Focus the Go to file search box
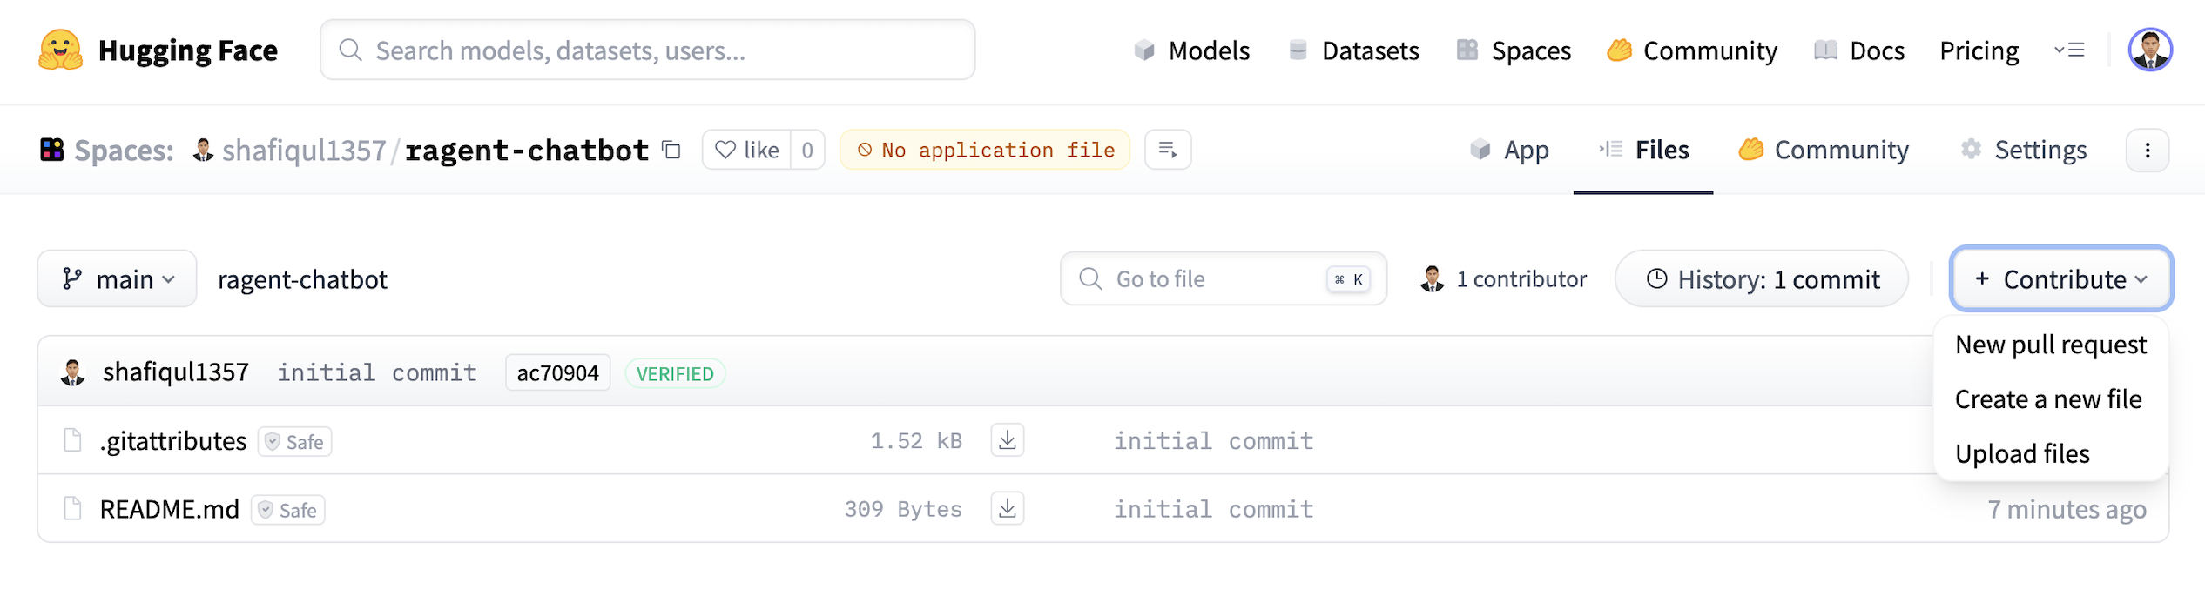This screenshot has width=2205, height=616. [x=1223, y=278]
